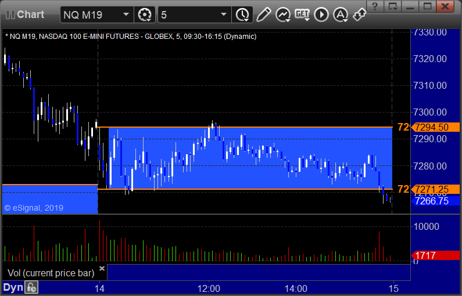Close the Vol study panel with x
Screen dimensions: 462x296
[102, 268]
